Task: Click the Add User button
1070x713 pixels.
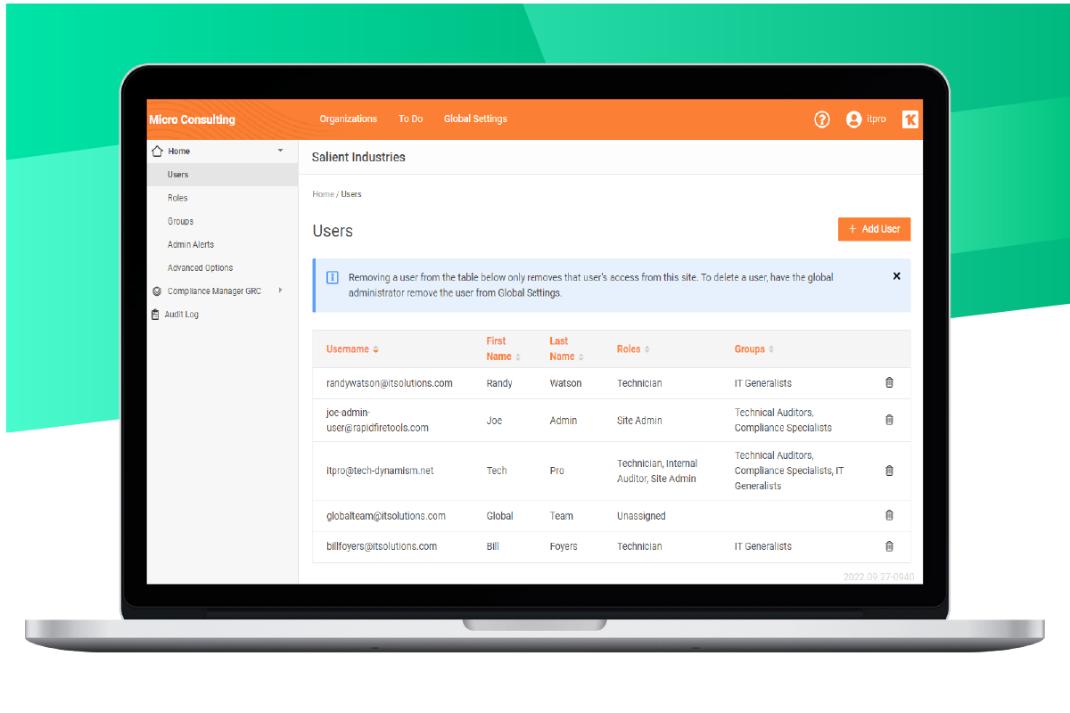Action: click(874, 229)
